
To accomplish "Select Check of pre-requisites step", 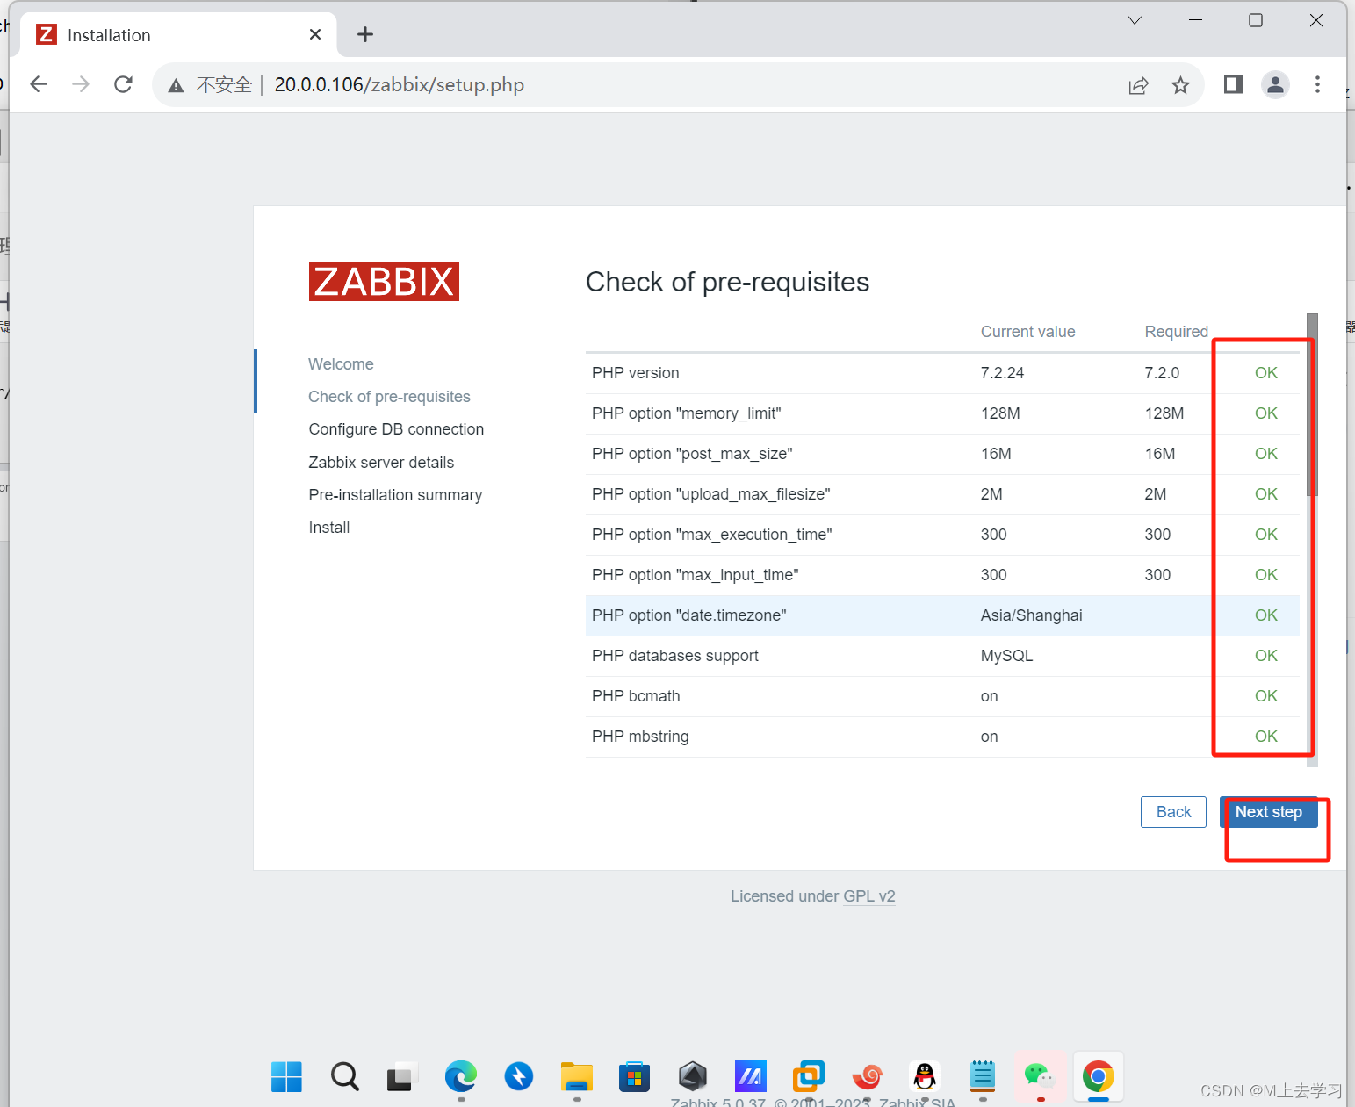I will (389, 397).
